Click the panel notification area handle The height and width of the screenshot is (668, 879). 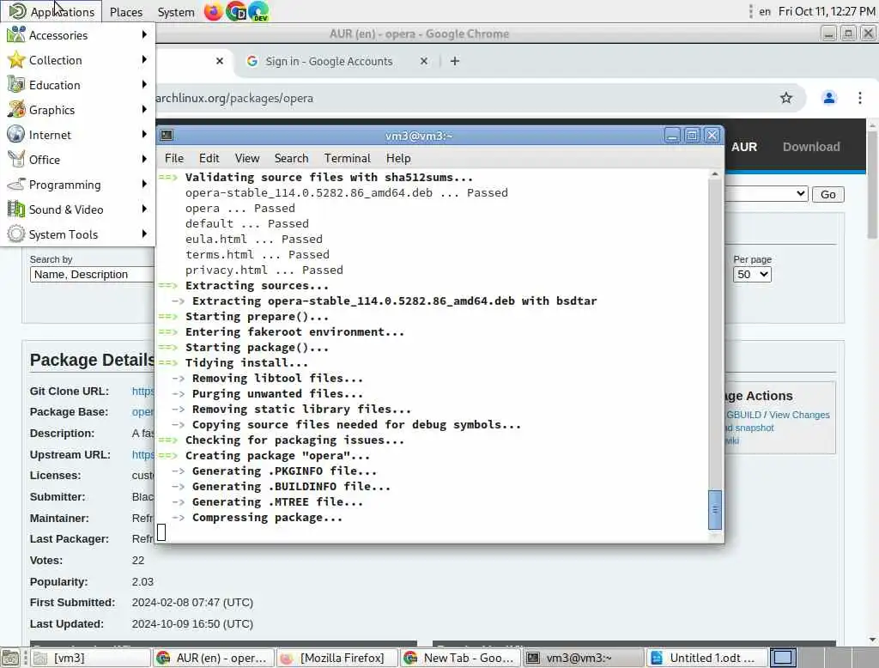(750, 11)
